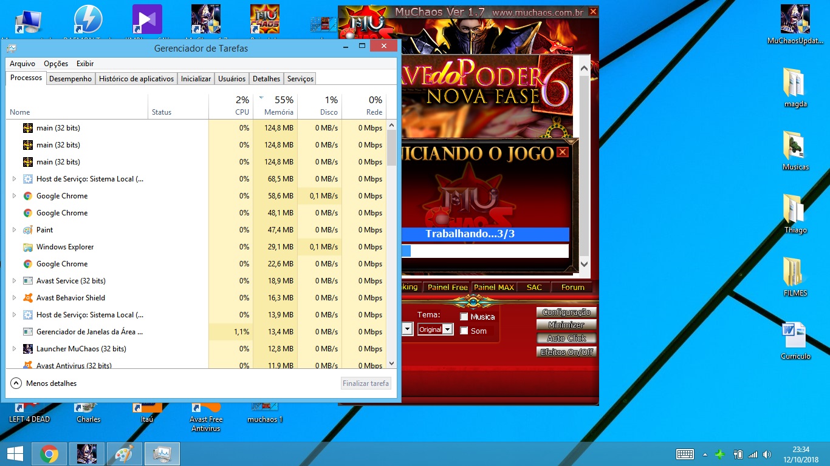The image size is (830, 466).
Task: Expand the Avast Service process row
Action: pos(15,281)
